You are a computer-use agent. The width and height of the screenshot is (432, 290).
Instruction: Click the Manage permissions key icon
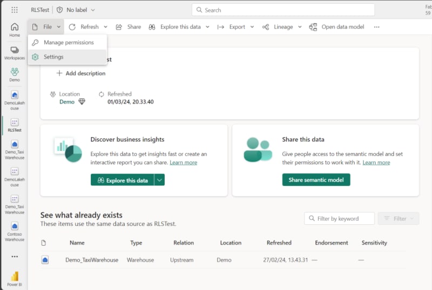35,43
